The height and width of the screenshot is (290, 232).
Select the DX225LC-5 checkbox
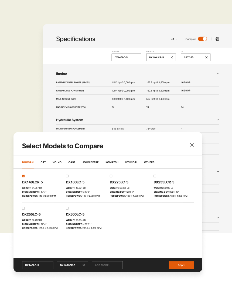(111, 176)
